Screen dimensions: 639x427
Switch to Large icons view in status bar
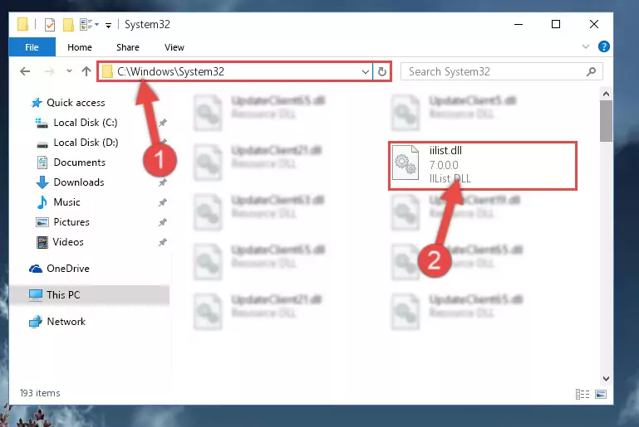point(601,394)
